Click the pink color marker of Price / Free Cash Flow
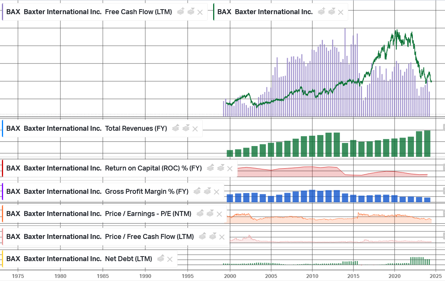Image resolution: width=445 pixels, height=281 pixels. [x=3, y=237]
